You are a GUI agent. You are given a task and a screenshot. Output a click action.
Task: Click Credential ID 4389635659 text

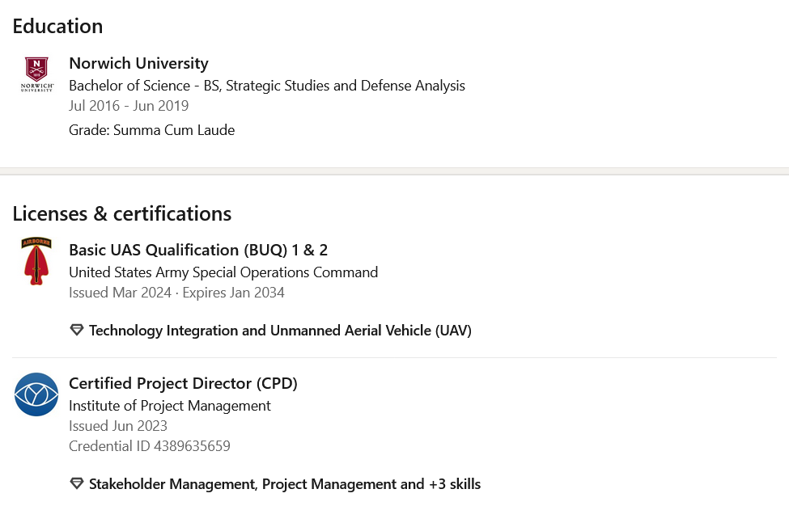(150, 446)
